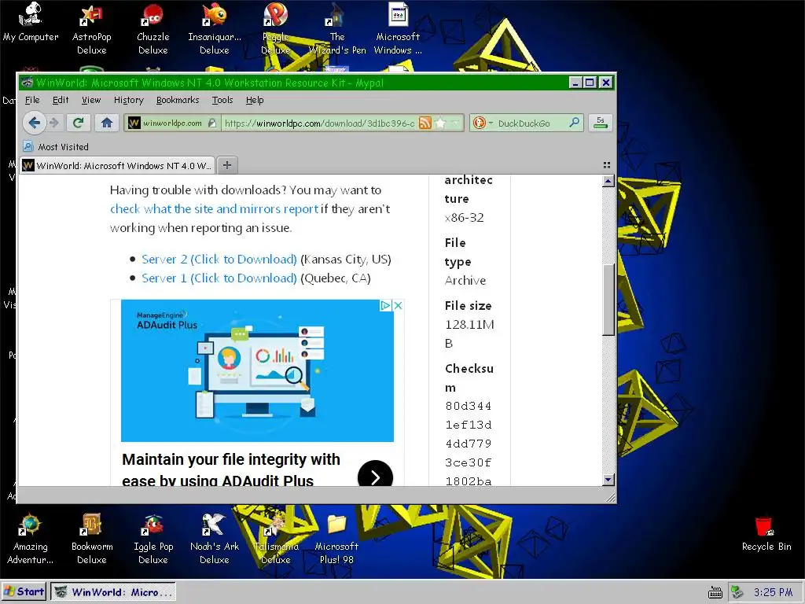Select the WinWorld Windows NT 4.0 tab

click(117, 165)
